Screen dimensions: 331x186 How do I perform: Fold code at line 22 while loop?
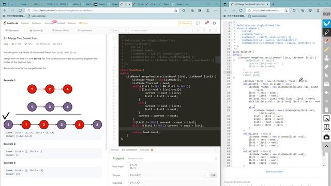coord(231,84)
